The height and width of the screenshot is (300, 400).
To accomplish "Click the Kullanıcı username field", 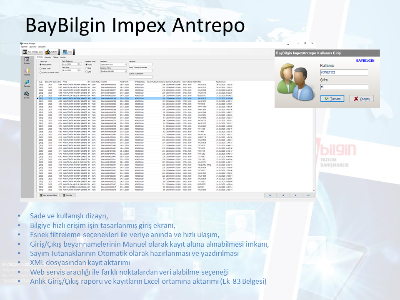I will pyautogui.click(x=344, y=72).
